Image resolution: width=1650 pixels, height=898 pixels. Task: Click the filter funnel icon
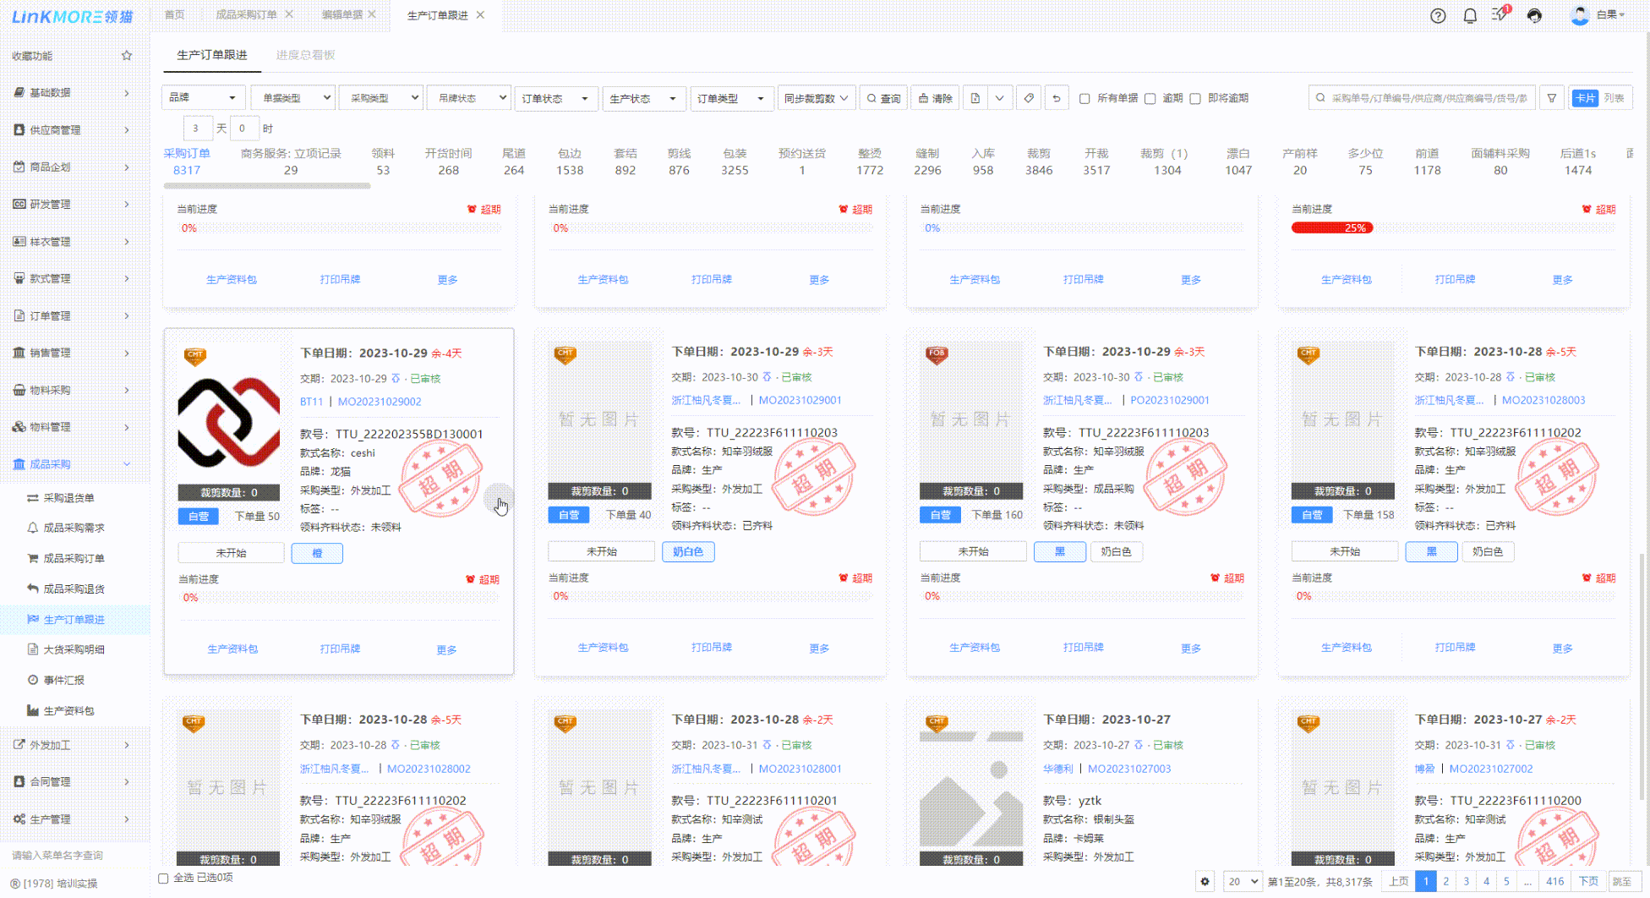coord(1551,98)
